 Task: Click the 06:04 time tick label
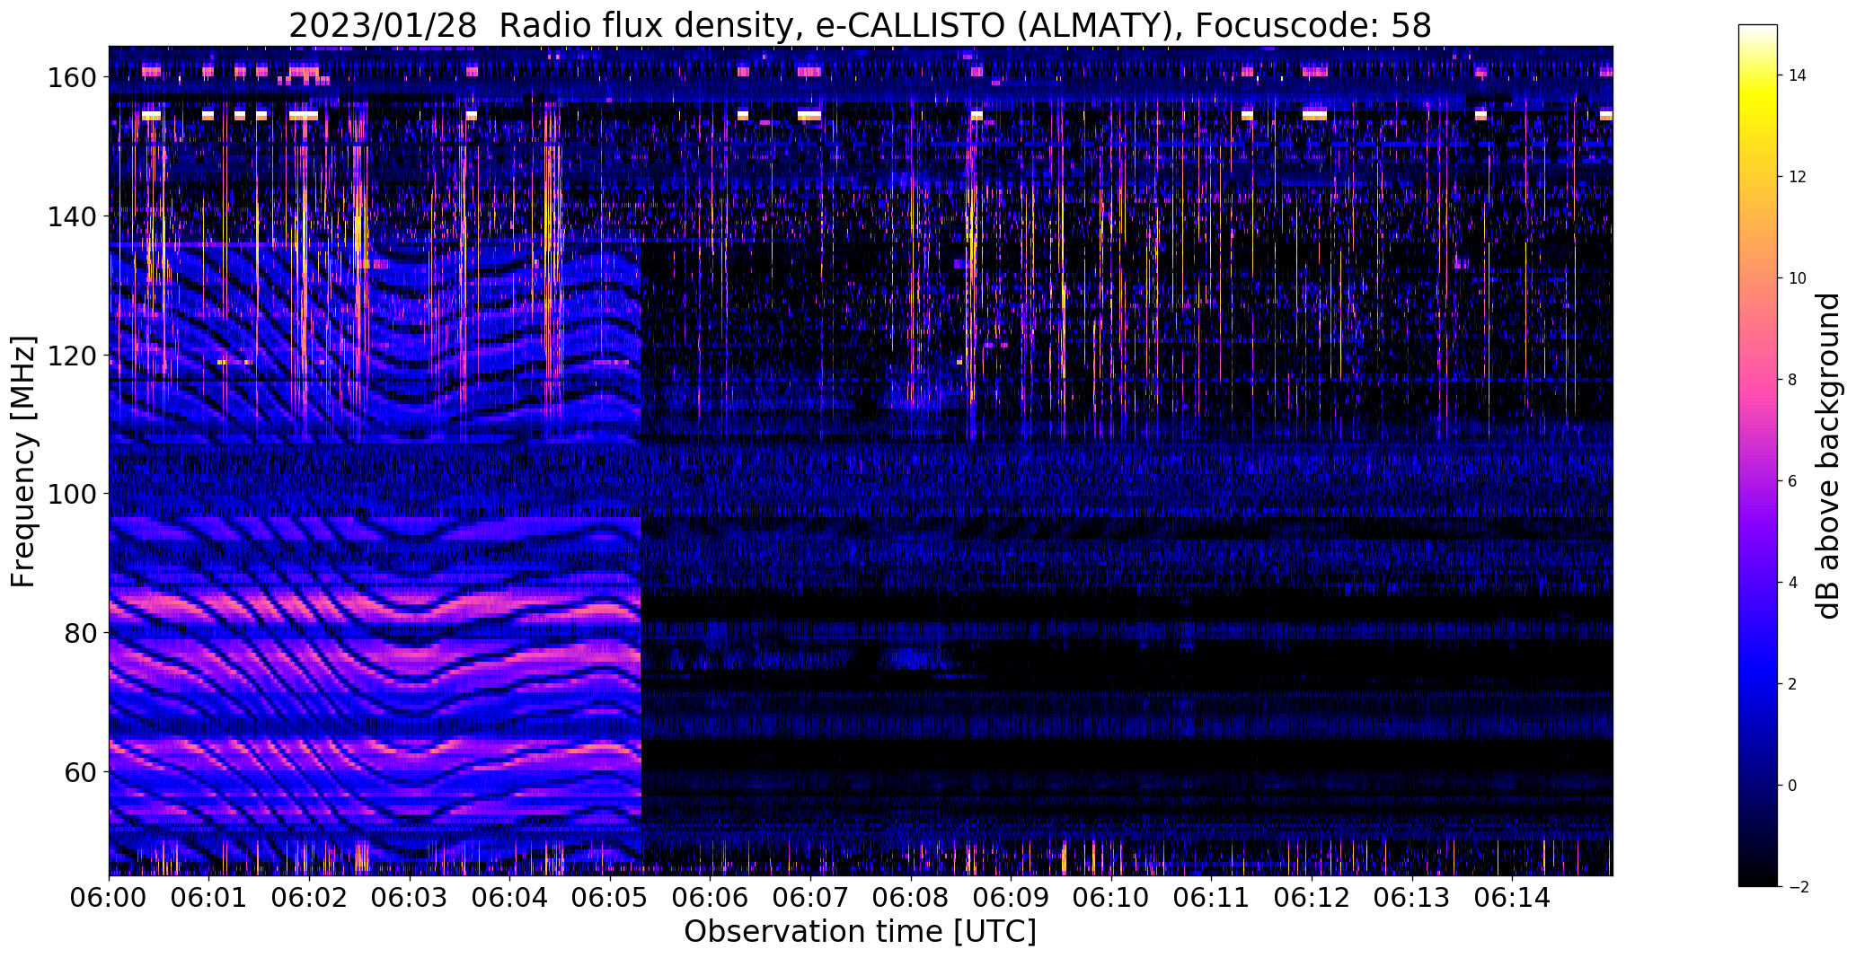tap(509, 898)
